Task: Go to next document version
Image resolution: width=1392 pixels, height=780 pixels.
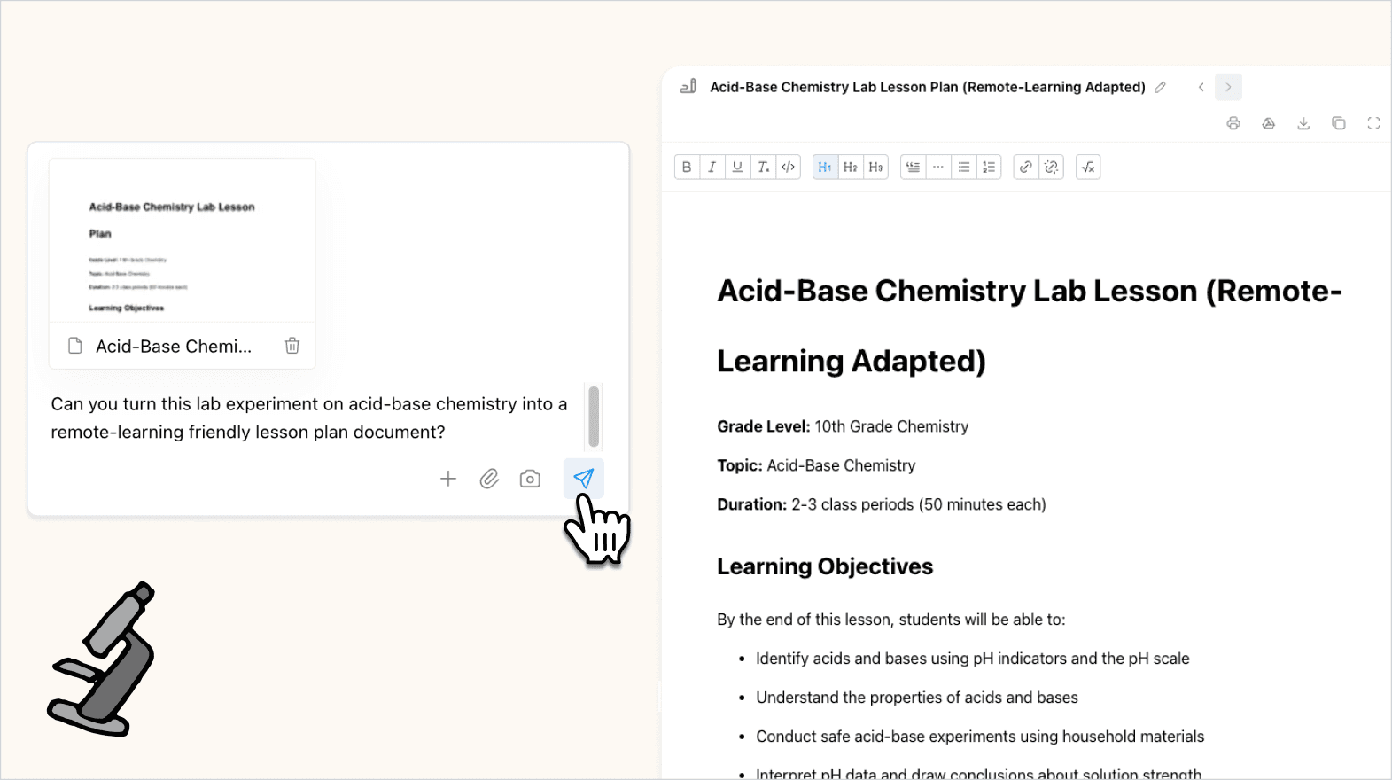Action: click(1228, 87)
